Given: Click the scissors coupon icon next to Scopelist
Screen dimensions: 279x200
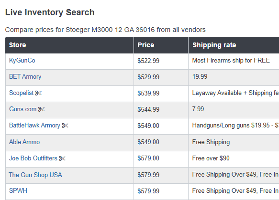Looking at the screenshot, I should 38,93.
